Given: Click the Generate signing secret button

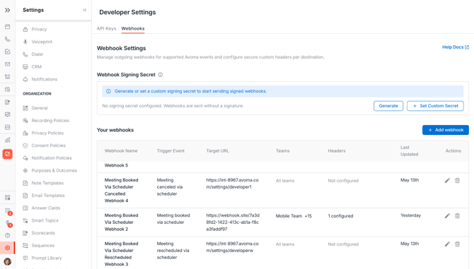Looking at the screenshot, I should (x=388, y=106).
